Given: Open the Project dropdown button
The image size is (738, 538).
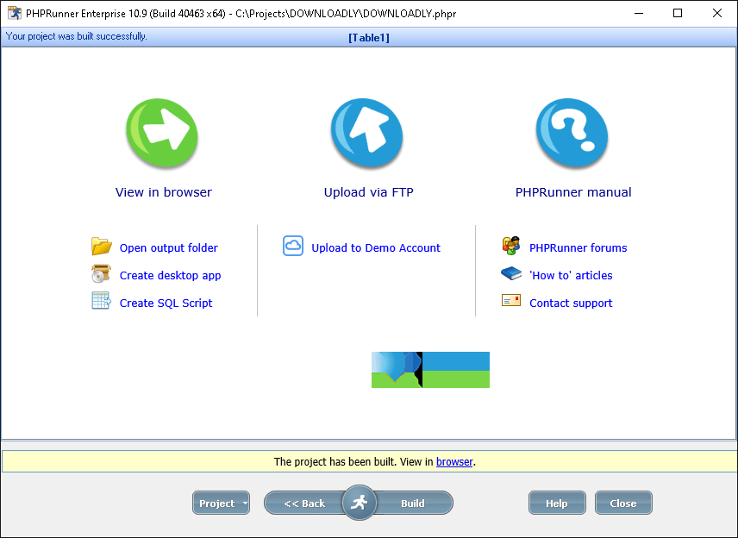Looking at the screenshot, I should click(221, 503).
